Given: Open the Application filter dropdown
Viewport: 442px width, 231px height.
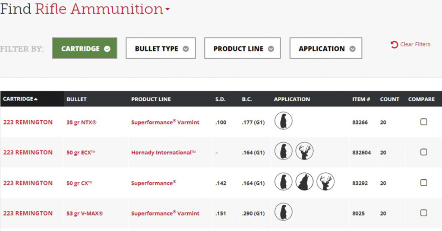Looking at the screenshot, I should coord(326,48).
